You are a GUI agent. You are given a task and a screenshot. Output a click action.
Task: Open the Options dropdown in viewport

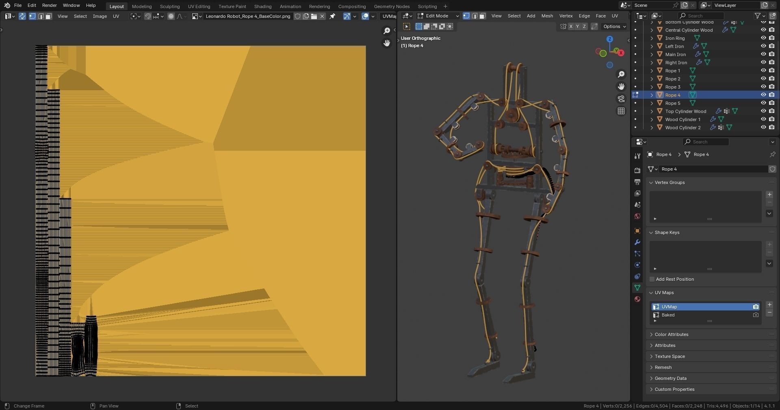pyautogui.click(x=615, y=26)
